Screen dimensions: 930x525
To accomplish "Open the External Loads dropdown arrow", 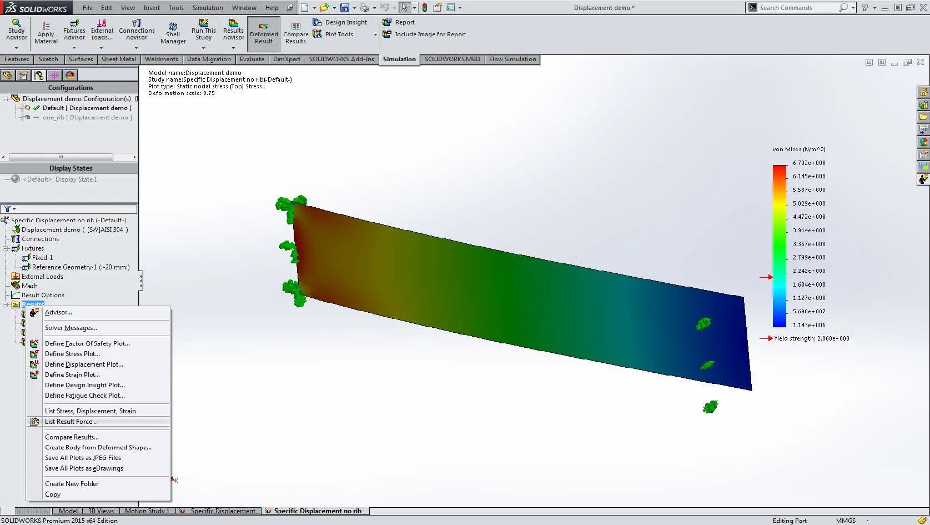I will click(x=101, y=48).
